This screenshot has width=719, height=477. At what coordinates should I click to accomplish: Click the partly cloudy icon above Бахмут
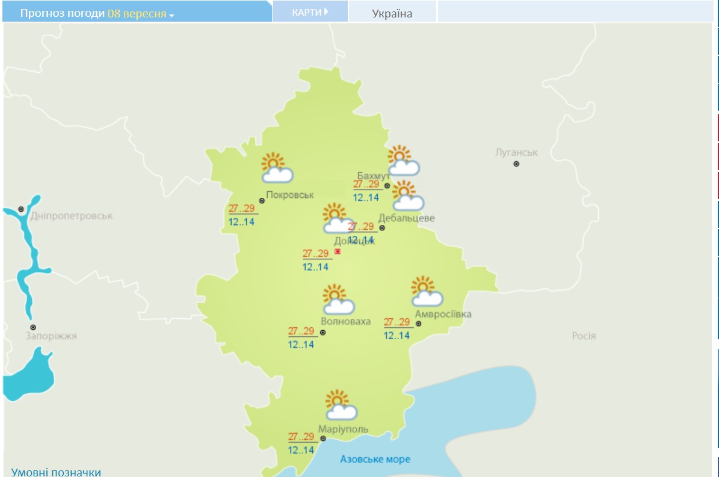pyautogui.click(x=404, y=161)
